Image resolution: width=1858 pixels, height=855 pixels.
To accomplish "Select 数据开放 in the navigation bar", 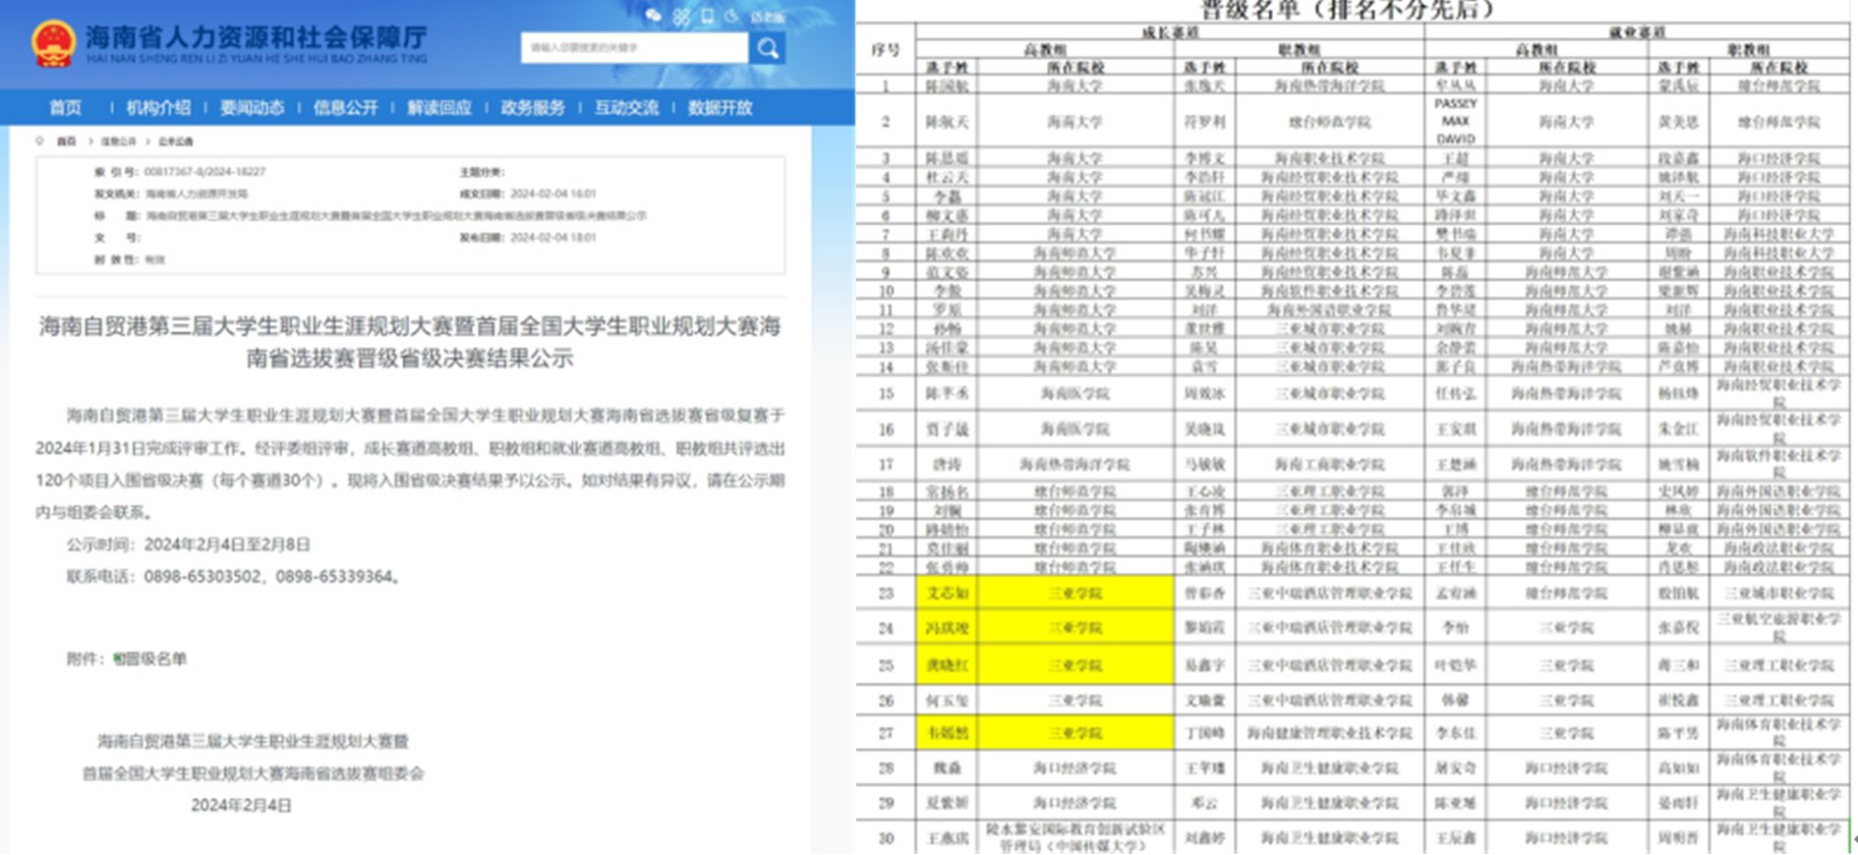I will (x=720, y=108).
